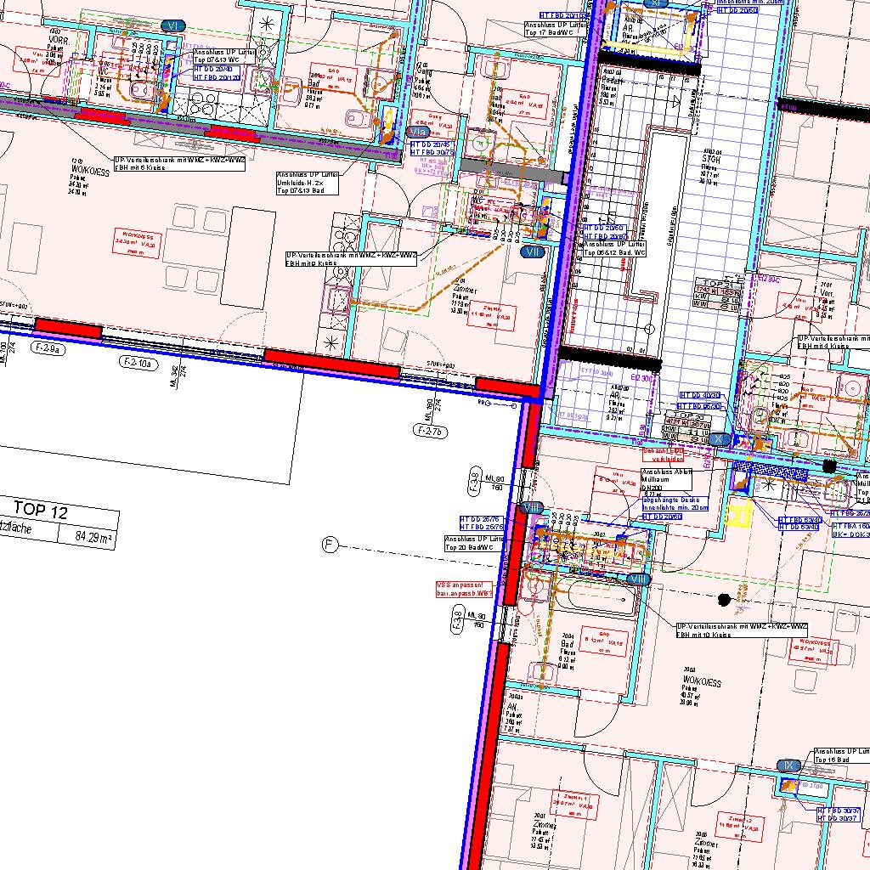Click the 'HT FBD 26/76' label
The width and height of the screenshot is (870, 870).
481,527
